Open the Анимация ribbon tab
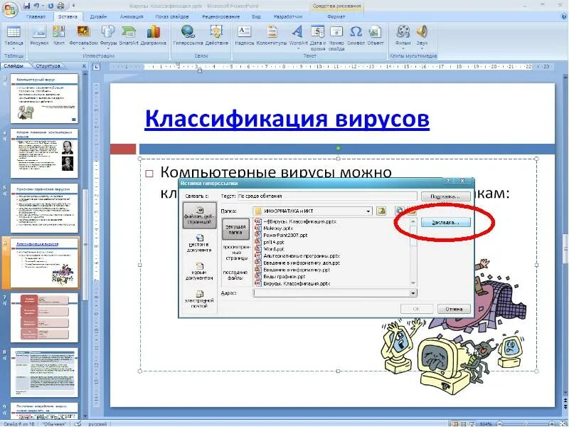Screen dimensions: 569x427 click(132, 16)
